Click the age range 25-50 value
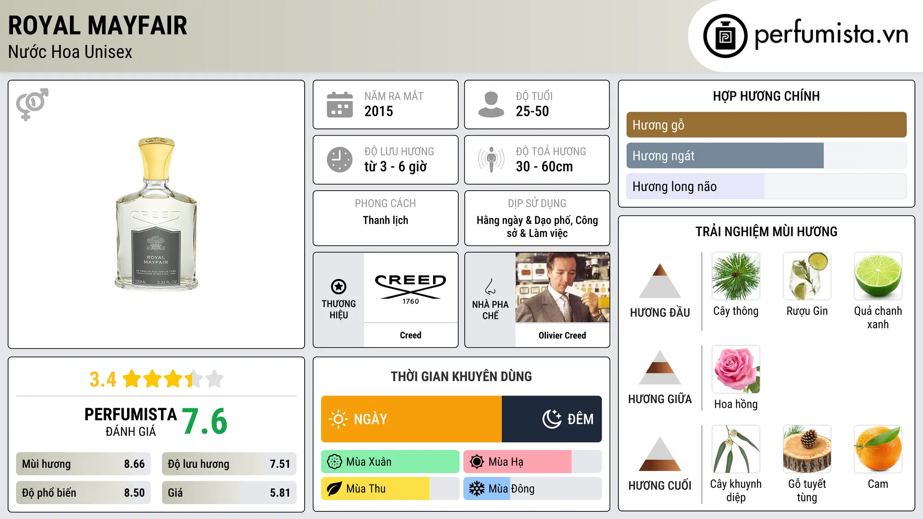This screenshot has width=923, height=519. 532,111
